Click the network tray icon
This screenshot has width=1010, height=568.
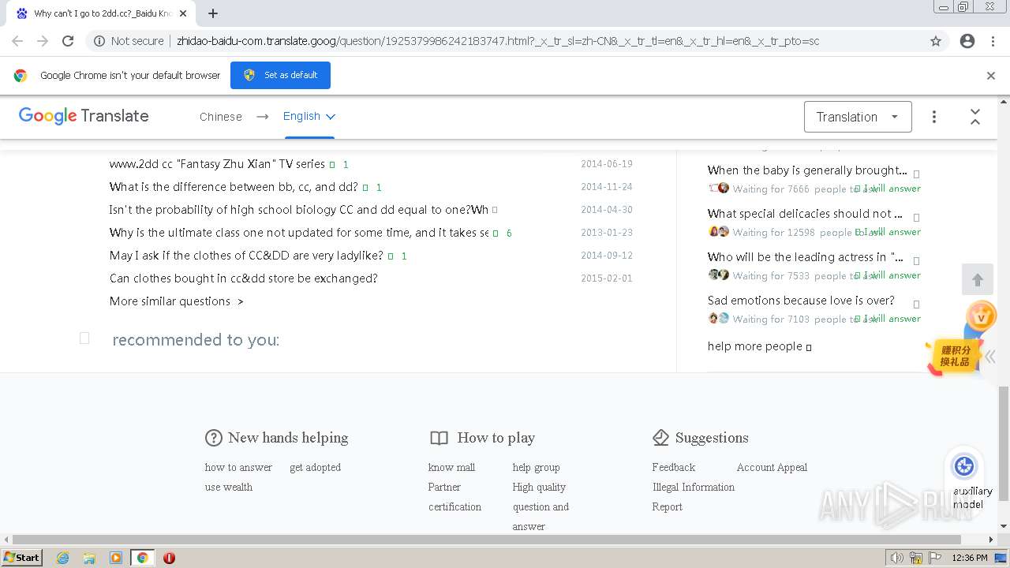[x=916, y=558]
